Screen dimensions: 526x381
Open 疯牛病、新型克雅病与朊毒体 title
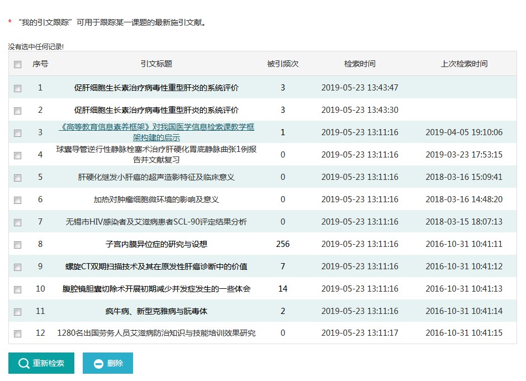point(157,311)
